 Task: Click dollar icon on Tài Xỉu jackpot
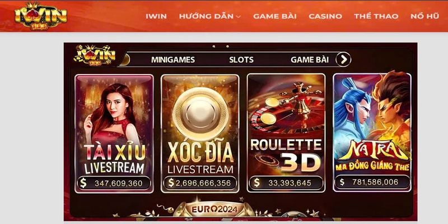(83, 183)
